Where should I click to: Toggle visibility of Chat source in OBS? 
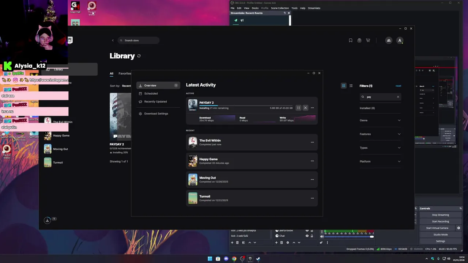[307, 236]
